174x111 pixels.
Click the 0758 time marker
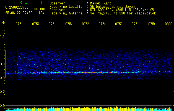click(135, 24)
